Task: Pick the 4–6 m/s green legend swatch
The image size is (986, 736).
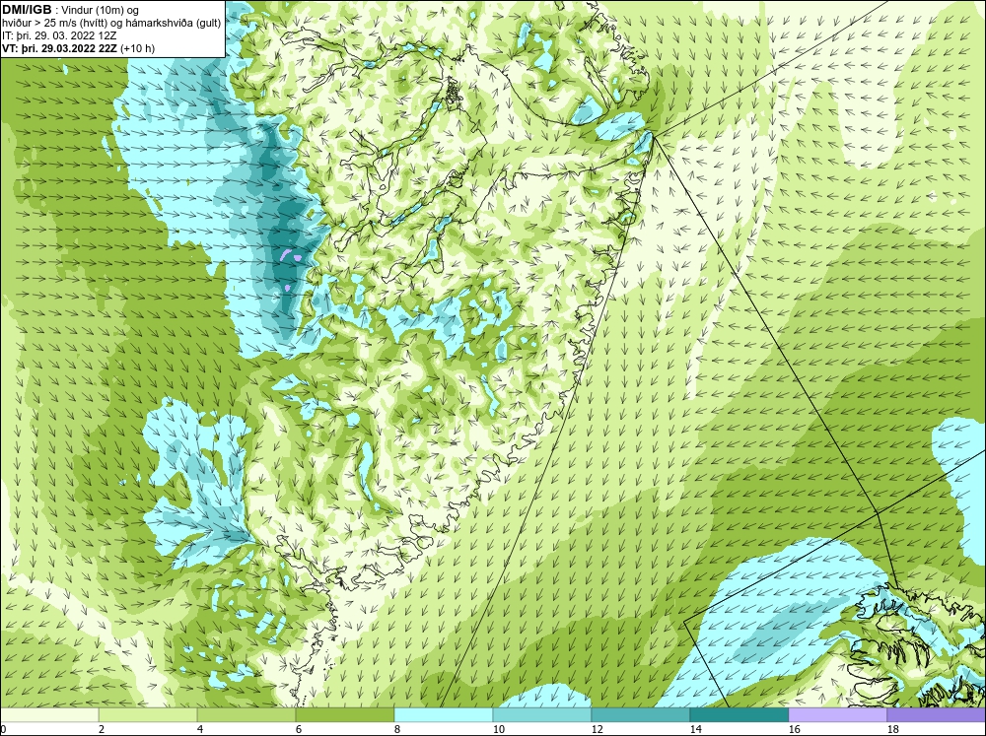Action: click(246, 715)
